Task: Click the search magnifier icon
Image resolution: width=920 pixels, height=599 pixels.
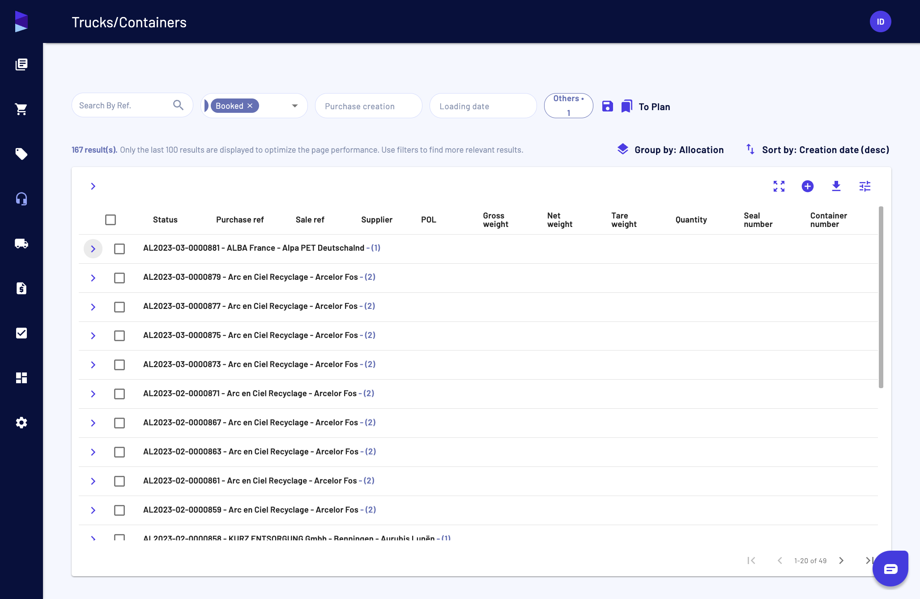Action: click(178, 105)
